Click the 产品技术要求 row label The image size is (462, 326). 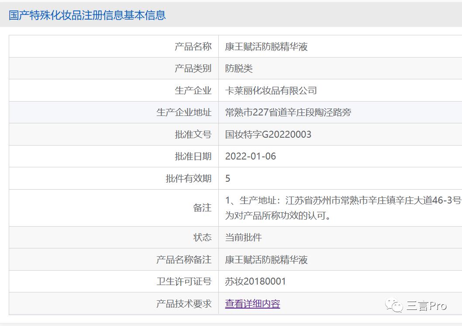[184, 304]
